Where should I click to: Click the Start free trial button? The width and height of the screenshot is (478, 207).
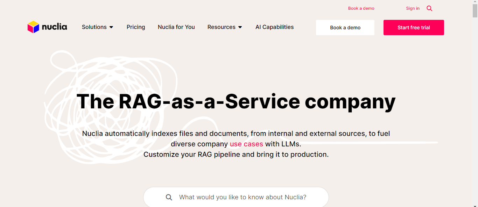[414, 27]
